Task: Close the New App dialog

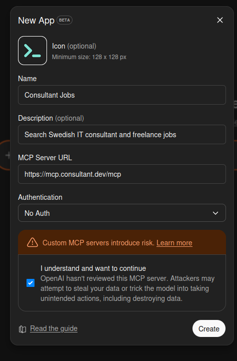Action: [x=220, y=20]
